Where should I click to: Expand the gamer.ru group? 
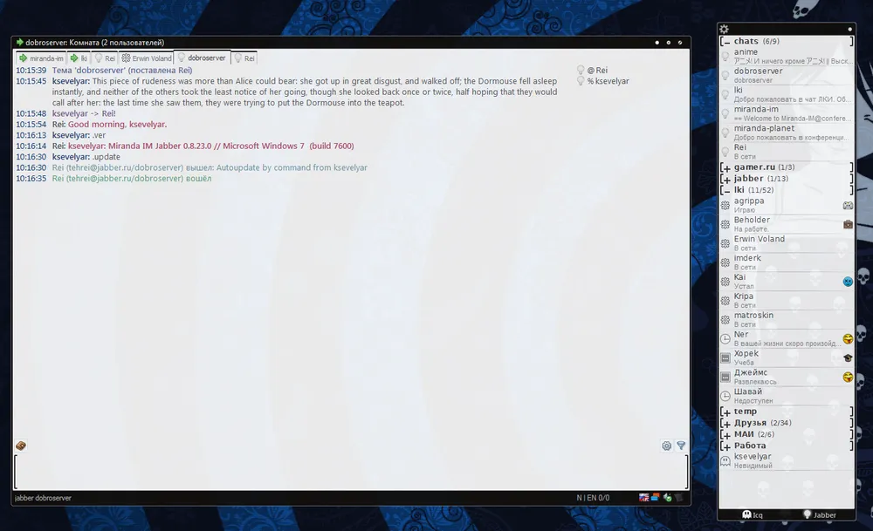pyautogui.click(x=725, y=167)
